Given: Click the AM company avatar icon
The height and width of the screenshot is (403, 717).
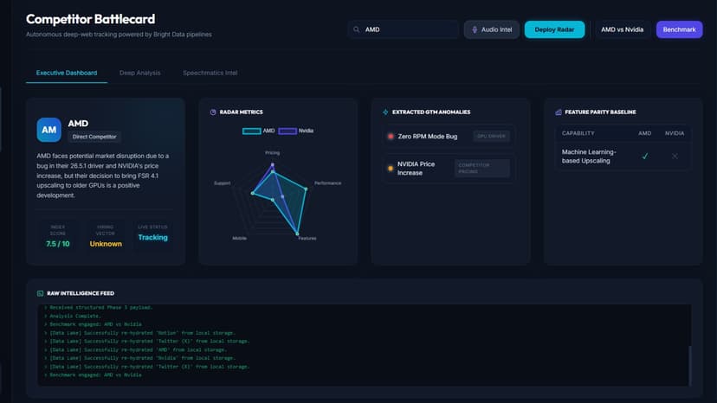Looking at the screenshot, I should pyautogui.click(x=49, y=130).
